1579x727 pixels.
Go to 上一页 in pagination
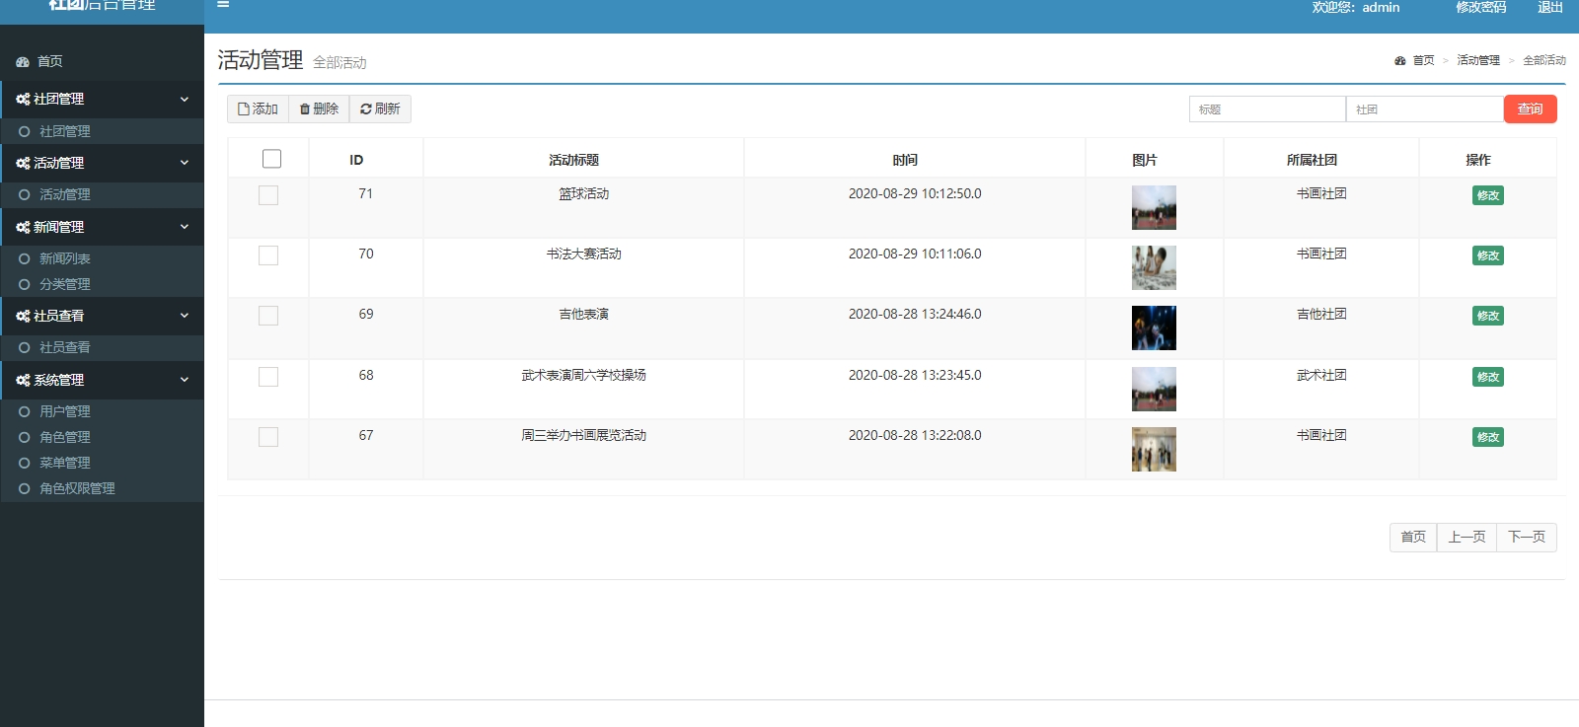pyautogui.click(x=1466, y=537)
